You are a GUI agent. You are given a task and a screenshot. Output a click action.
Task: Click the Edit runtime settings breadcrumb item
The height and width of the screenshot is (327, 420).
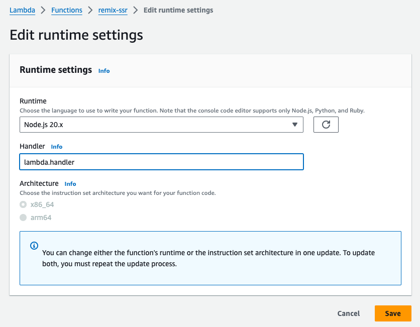pos(178,10)
